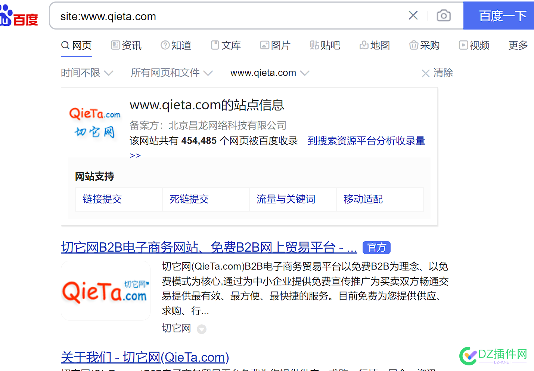Clear the search box with the X icon
This screenshot has width=534, height=371.
point(413,15)
